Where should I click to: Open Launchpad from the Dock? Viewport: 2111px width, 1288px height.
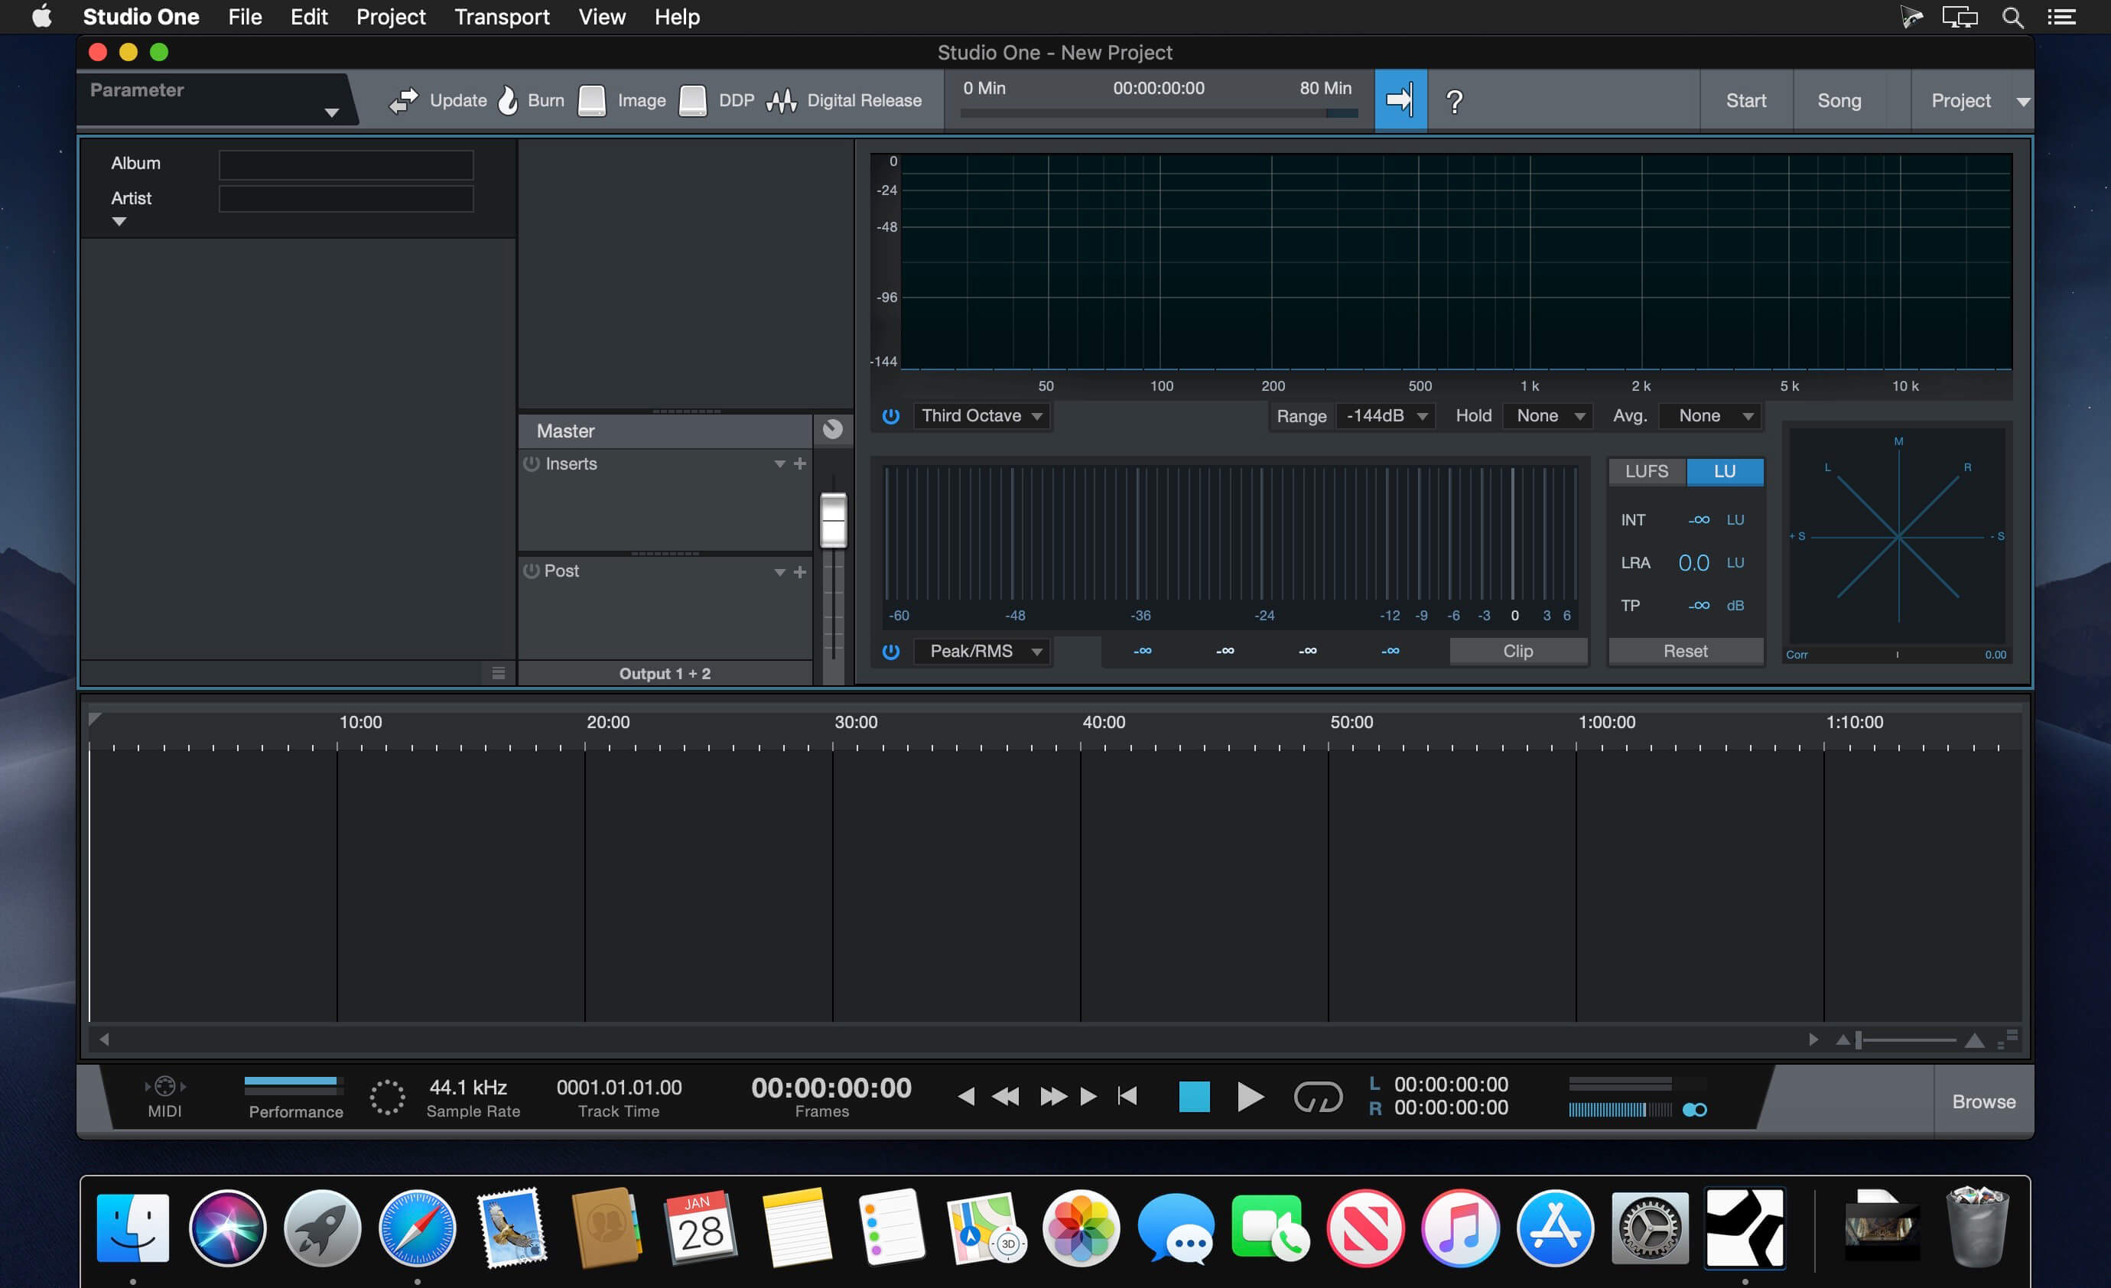pos(322,1228)
